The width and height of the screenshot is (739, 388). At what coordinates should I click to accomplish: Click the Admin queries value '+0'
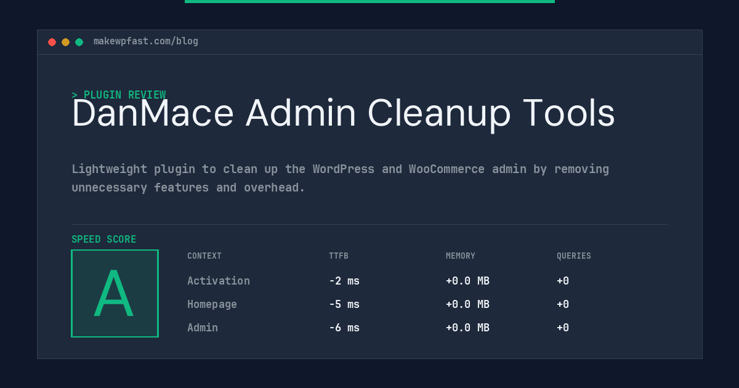click(563, 328)
